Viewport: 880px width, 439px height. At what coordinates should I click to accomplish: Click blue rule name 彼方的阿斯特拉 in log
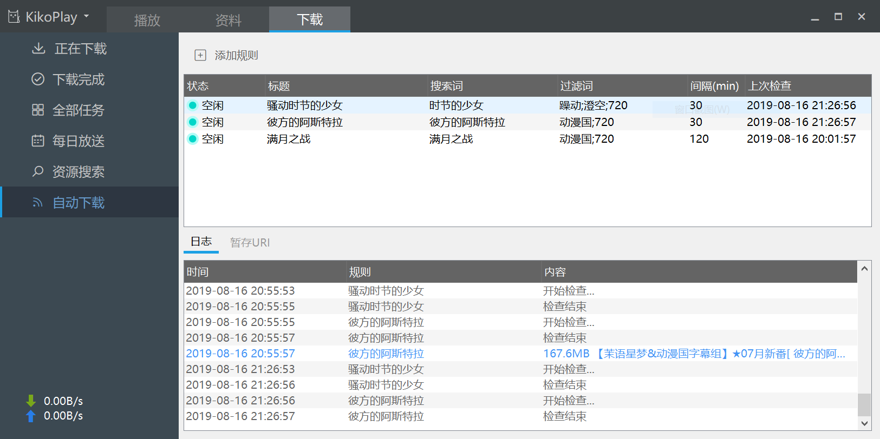(386, 354)
